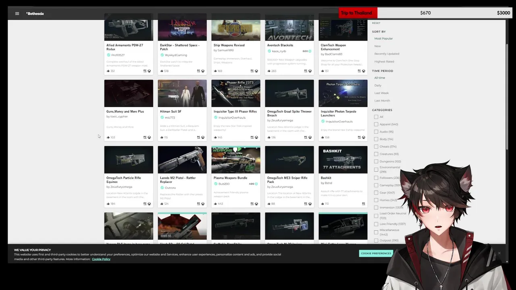Open the Phaser Rifle 2373 thumbnail image
The image size is (516, 290).
(x=236, y=93)
